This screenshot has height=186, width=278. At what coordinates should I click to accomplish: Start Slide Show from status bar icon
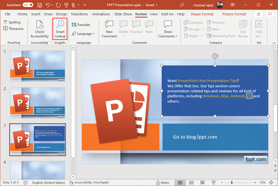[x=214, y=182]
